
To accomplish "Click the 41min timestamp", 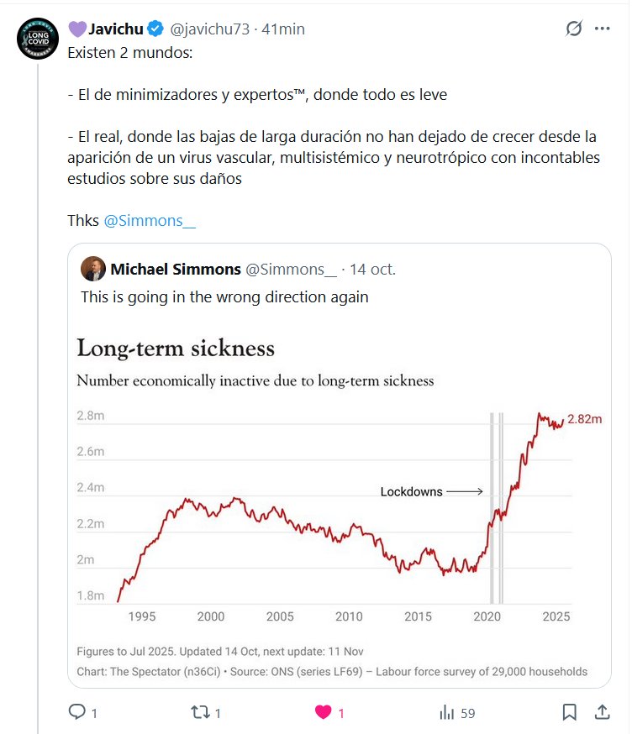I will [283, 29].
